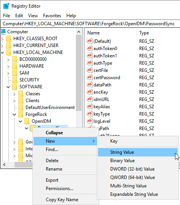Click the SAM folder icon
The image size is (180, 205).
pyautogui.click(x=14, y=73)
